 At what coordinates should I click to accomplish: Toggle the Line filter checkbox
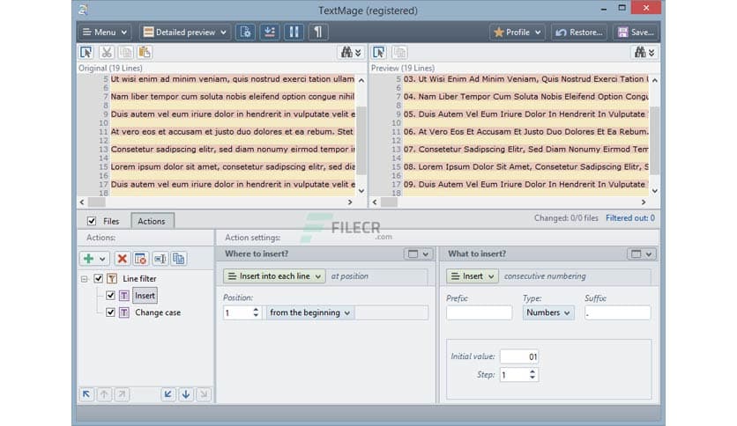98,279
